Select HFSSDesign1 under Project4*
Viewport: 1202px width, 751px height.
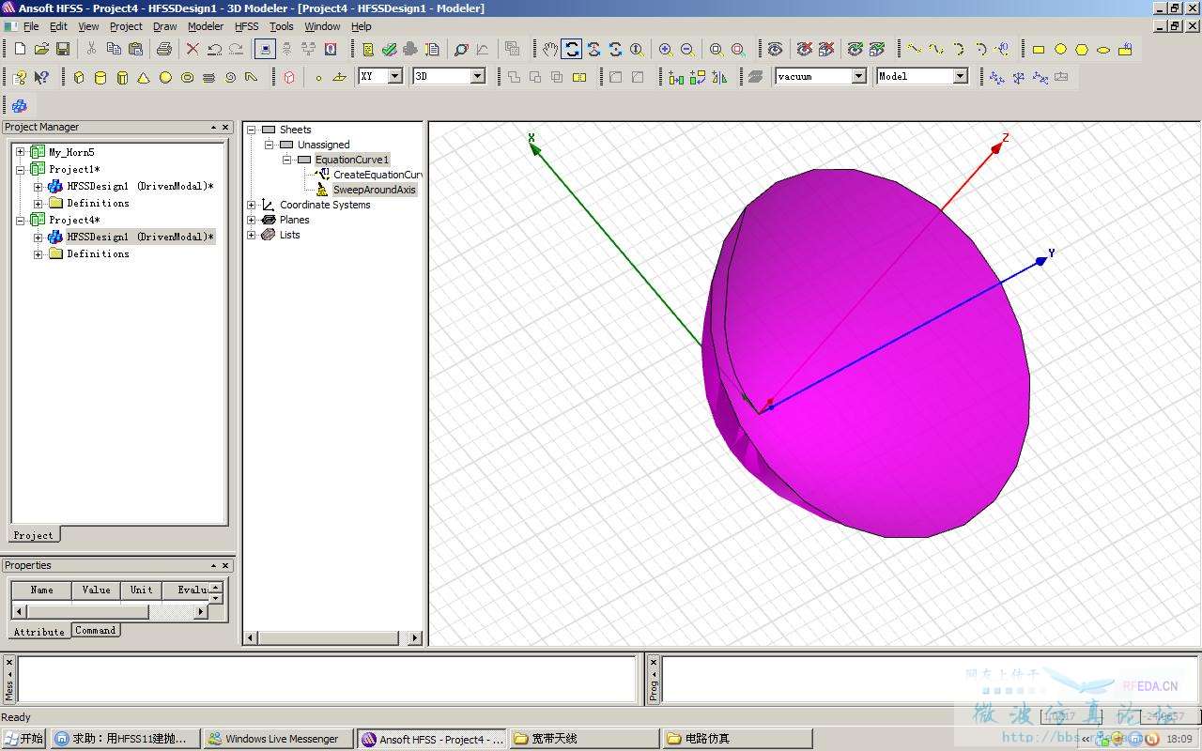tap(140, 237)
